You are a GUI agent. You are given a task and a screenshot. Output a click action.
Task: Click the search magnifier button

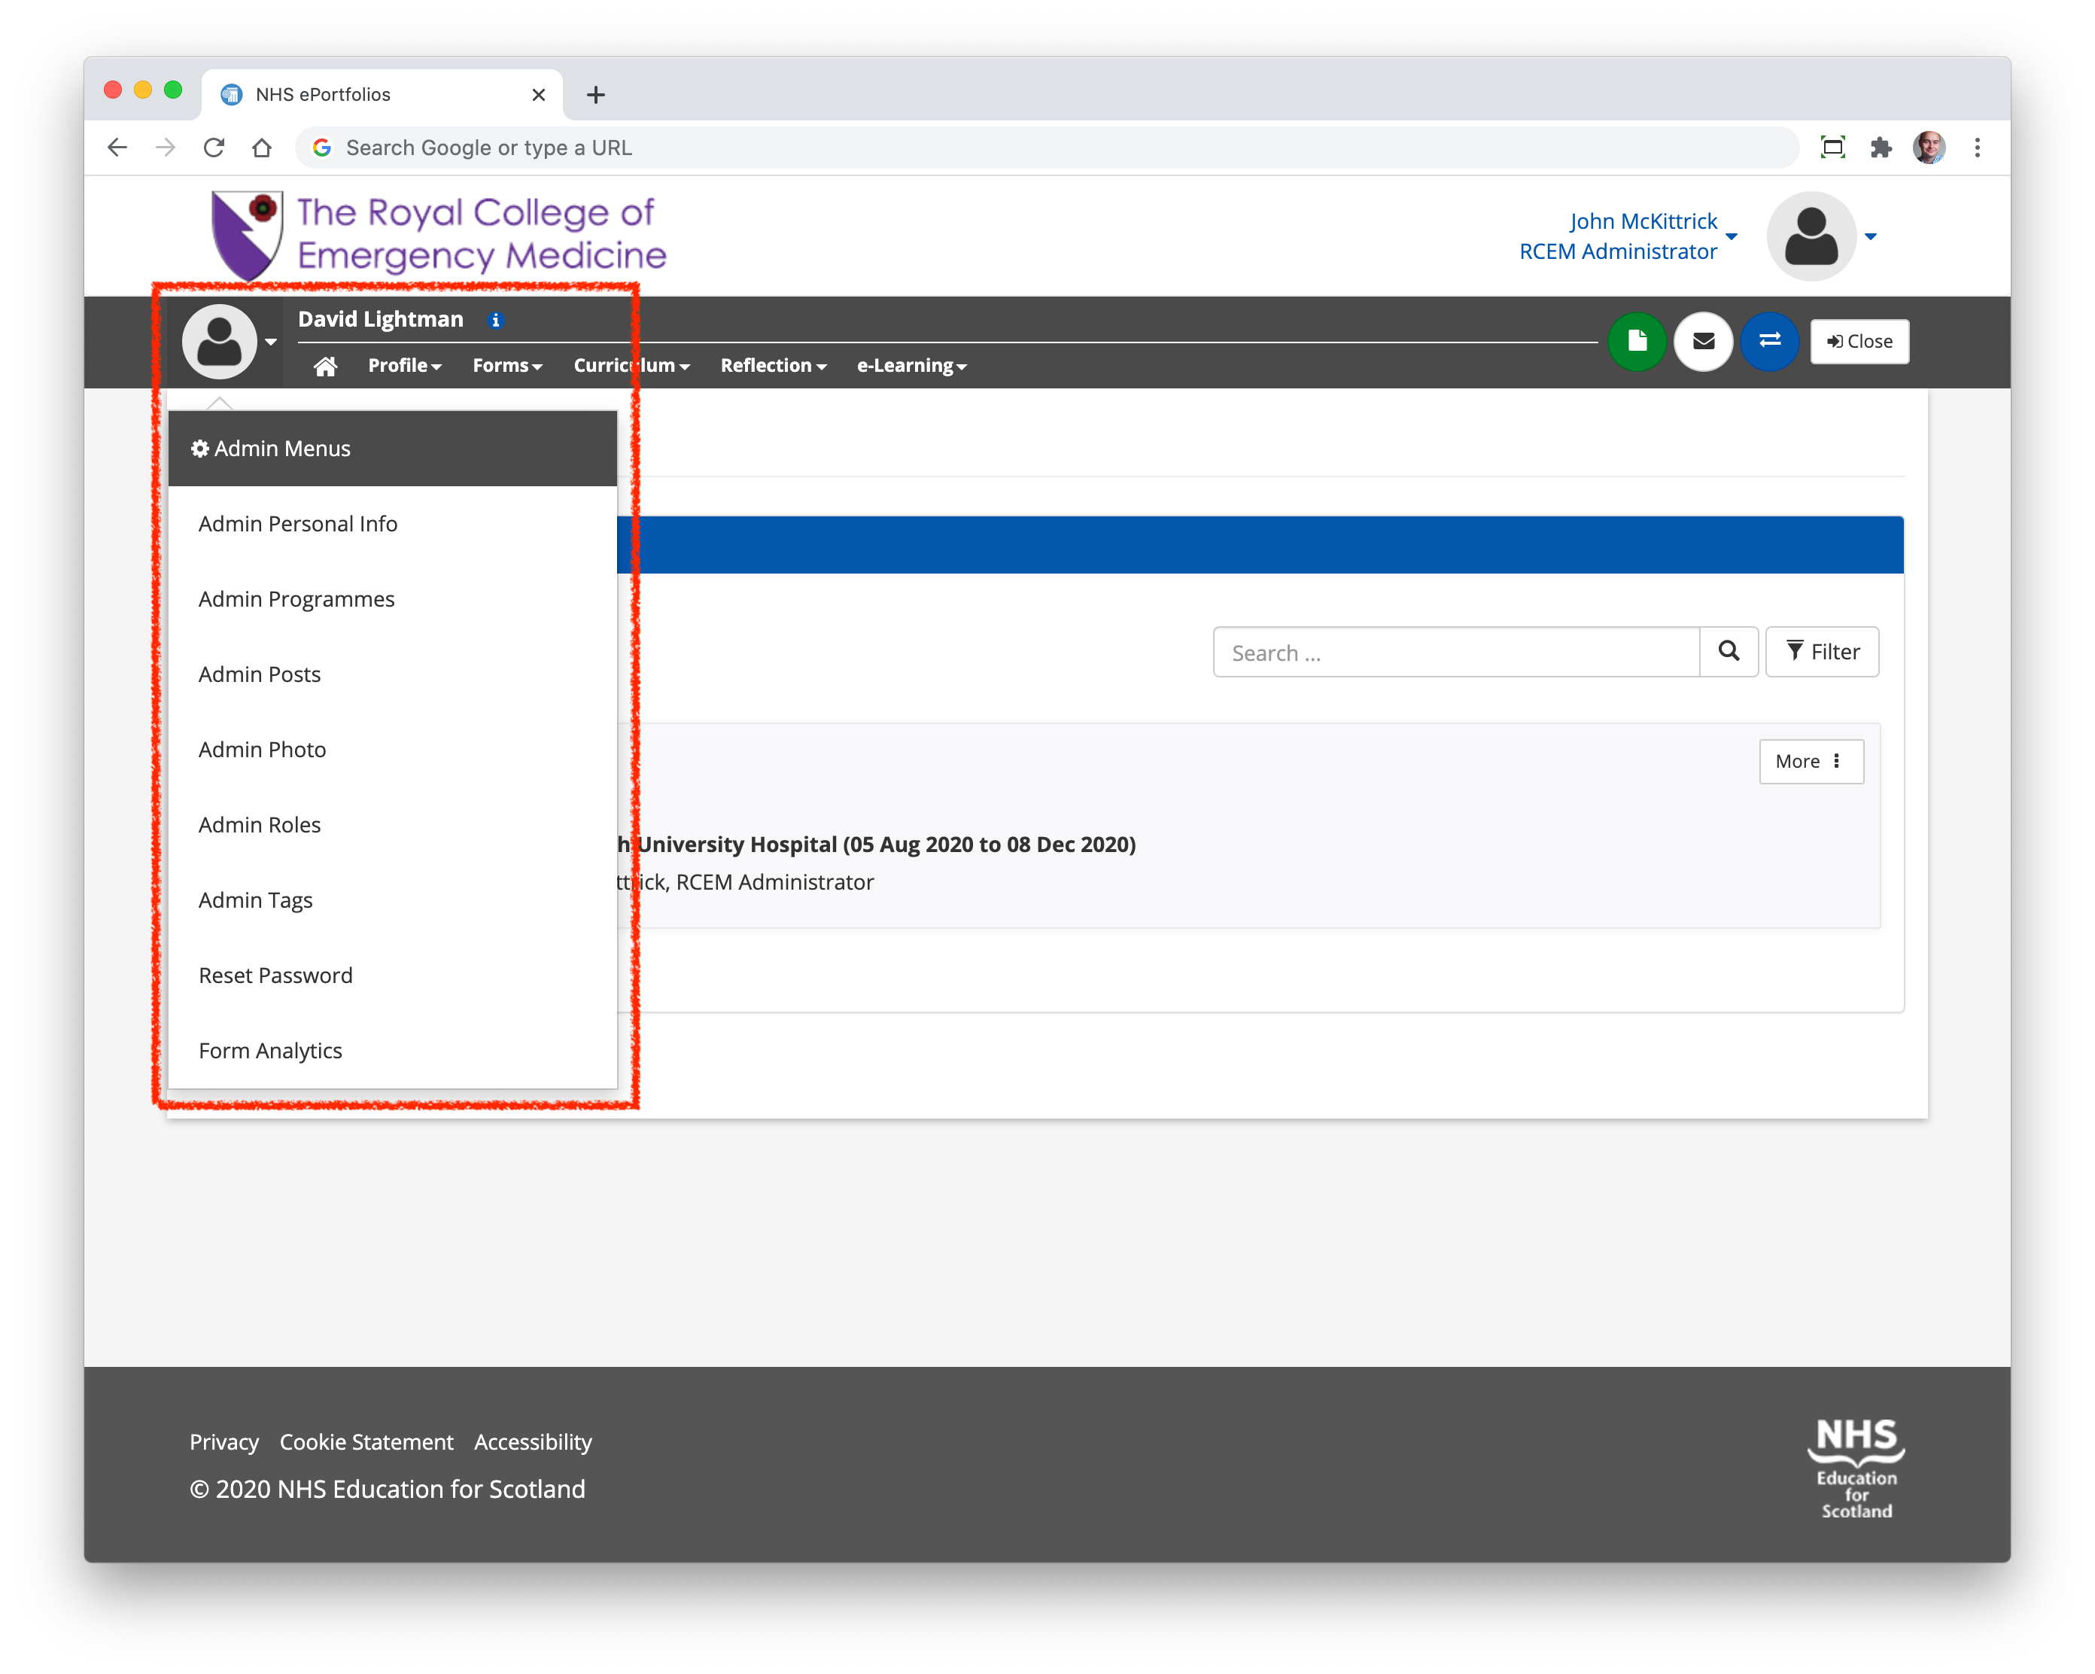click(1729, 651)
